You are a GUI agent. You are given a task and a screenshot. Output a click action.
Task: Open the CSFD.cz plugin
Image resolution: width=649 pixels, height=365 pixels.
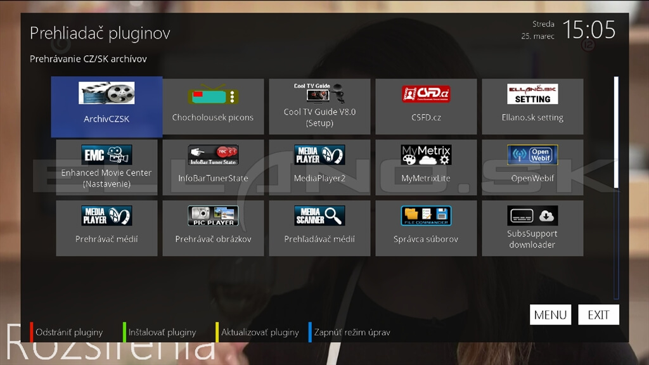click(x=426, y=106)
